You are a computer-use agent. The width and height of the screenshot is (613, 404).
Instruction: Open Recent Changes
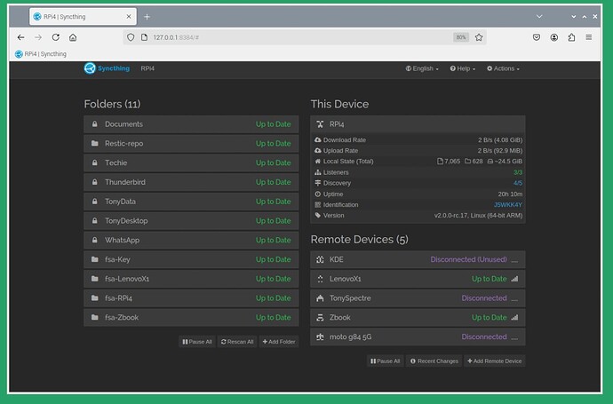point(434,361)
